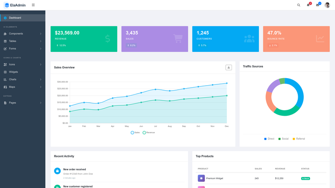
Task: Open the search icon in header
Action: [x=299, y=5]
